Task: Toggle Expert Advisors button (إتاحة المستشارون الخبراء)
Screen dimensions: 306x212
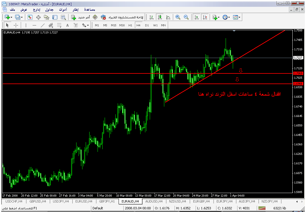Action: point(122,17)
